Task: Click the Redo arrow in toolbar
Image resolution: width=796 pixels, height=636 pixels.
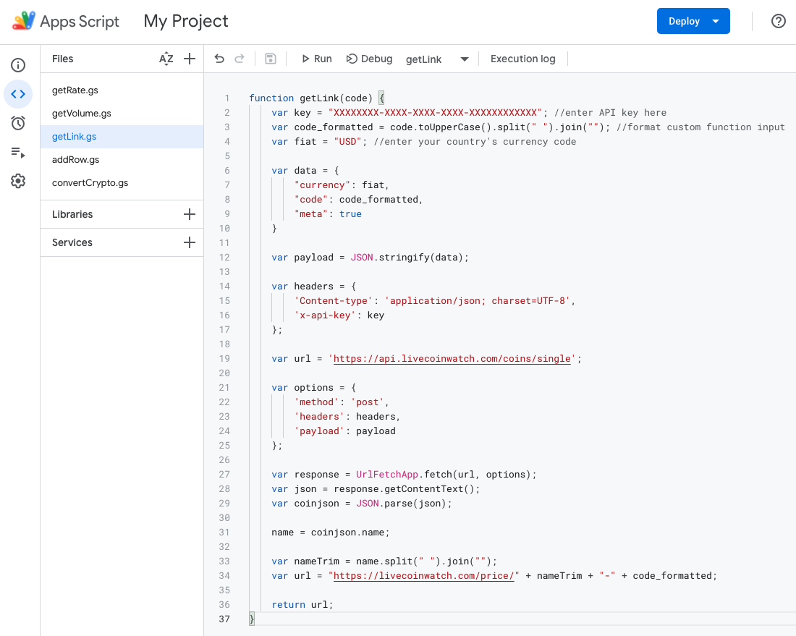Action: tap(240, 59)
